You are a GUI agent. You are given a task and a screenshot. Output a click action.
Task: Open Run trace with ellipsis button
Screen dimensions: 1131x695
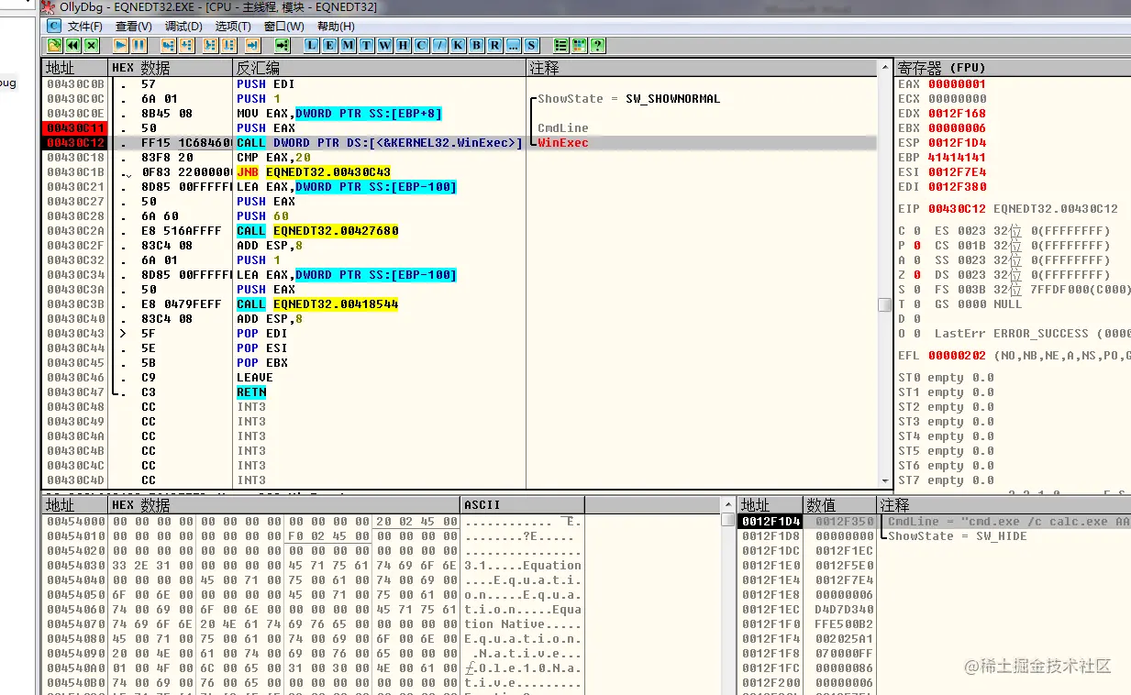[514, 45]
